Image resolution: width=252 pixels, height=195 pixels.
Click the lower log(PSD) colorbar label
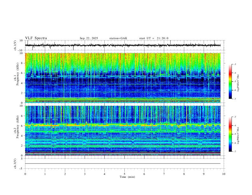click(238, 135)
